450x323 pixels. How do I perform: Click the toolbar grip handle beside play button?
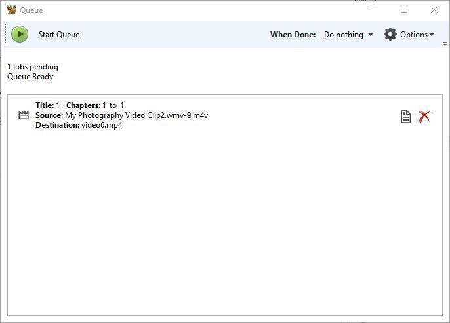tap(6, 34)
